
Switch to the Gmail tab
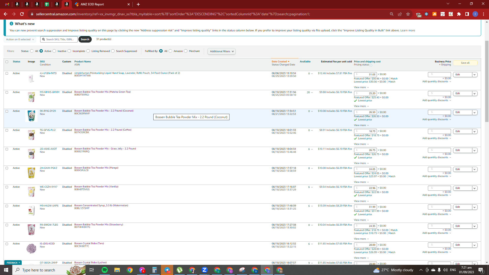[x=7, y=4]
